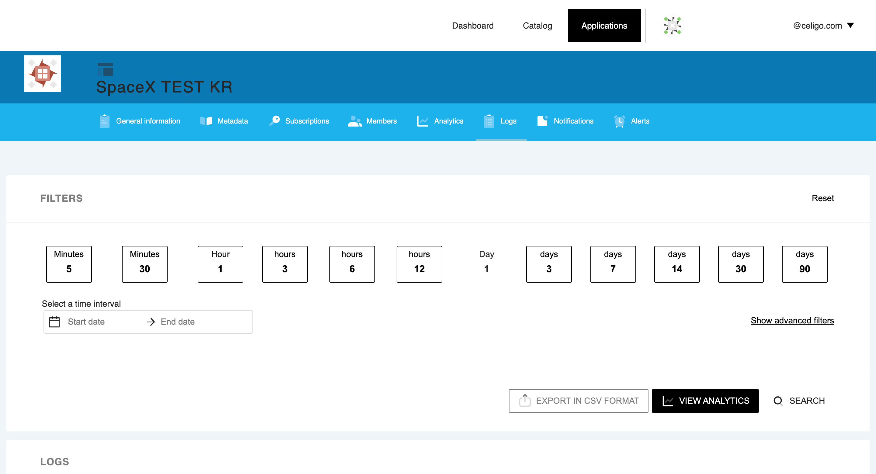This screenshot has width=876, height=474.
Task: Switch to the General information tab
Action: pyautogui.click(x=140, y=121)
